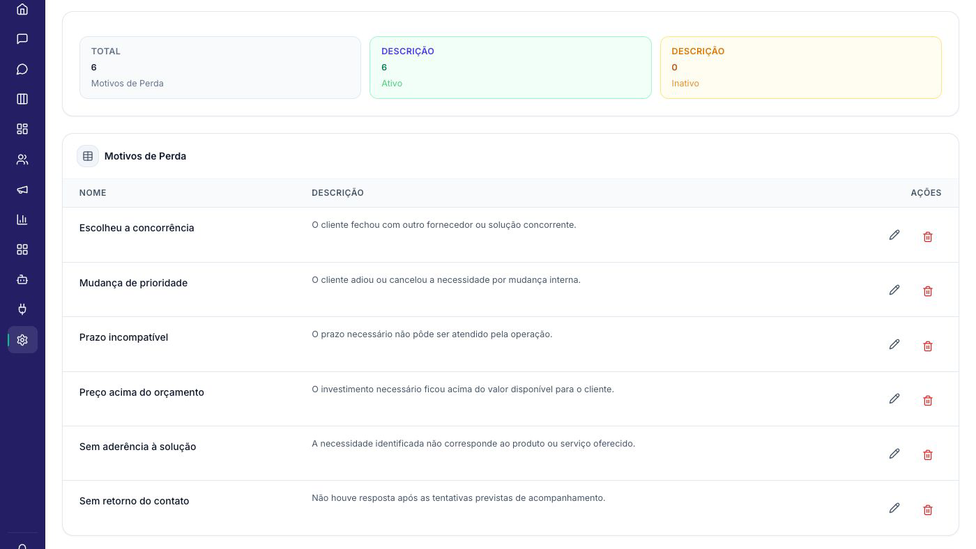
Task: Click the description starting 'O investimento necessário ficou acima'
Action: 463,389
